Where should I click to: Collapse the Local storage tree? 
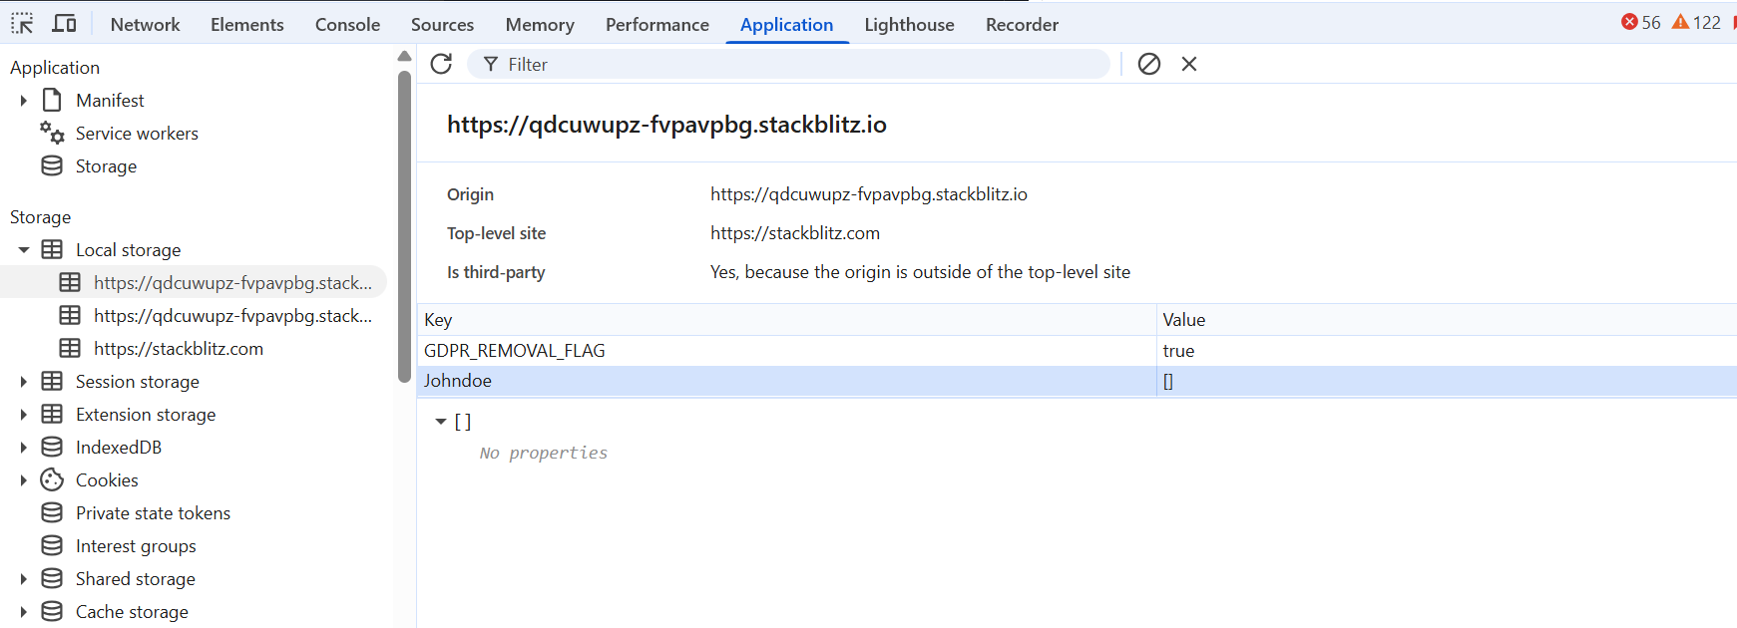[23, 250]
